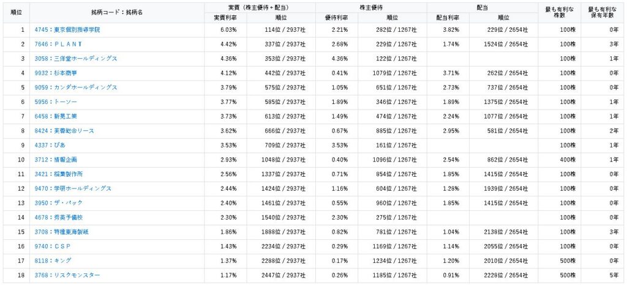The image size is (627, 285).
Task: Click the 銘柄コード:銘柄名 column header
Action: tap(116, 13)
